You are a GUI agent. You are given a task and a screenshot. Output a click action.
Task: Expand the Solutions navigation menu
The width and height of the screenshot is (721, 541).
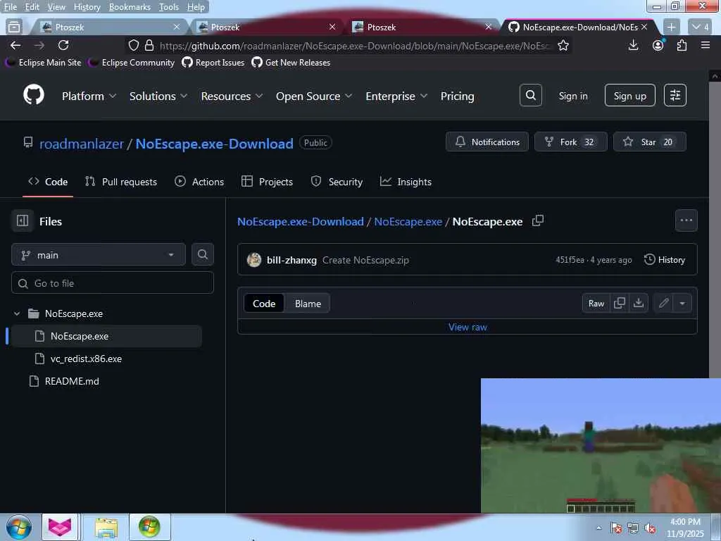pos(158,96)
